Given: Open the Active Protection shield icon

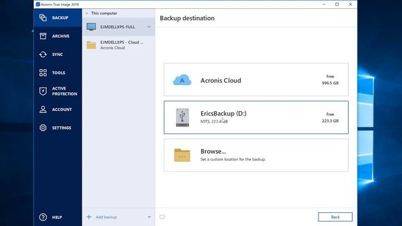Looking at the screenshot, I should click(43, 91).
